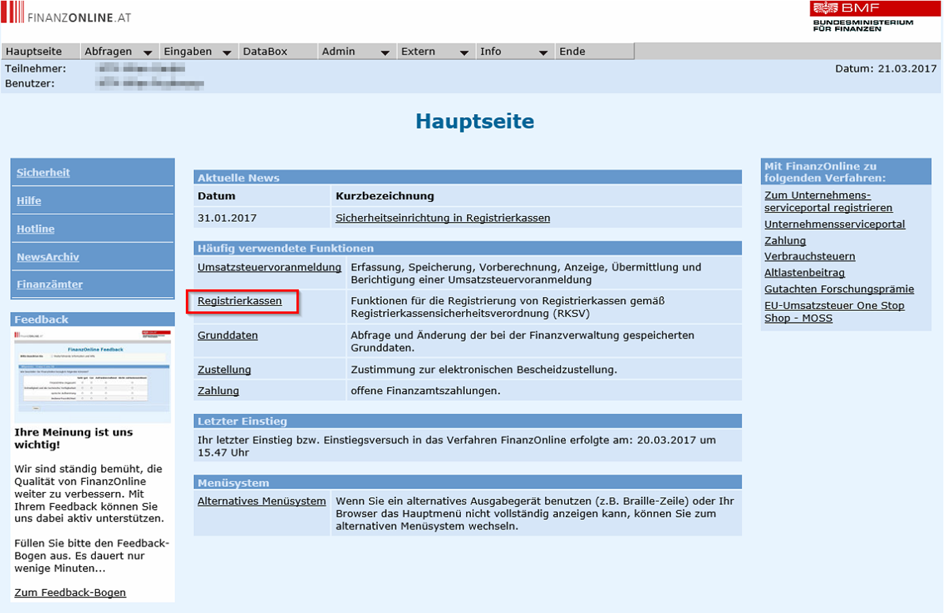The image size is (944, 613).
Task: Open Zahlung link in Häufig verwendete Funktionen
Action: [x=218, y=391]
